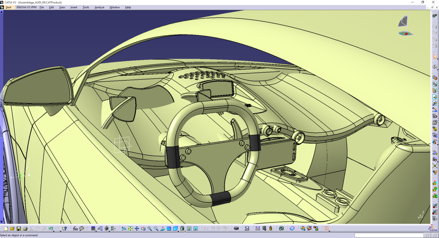Toggle the Hide/Show icon
The image size is (439, 238).
pyautogui.click(x=189, y=228)
